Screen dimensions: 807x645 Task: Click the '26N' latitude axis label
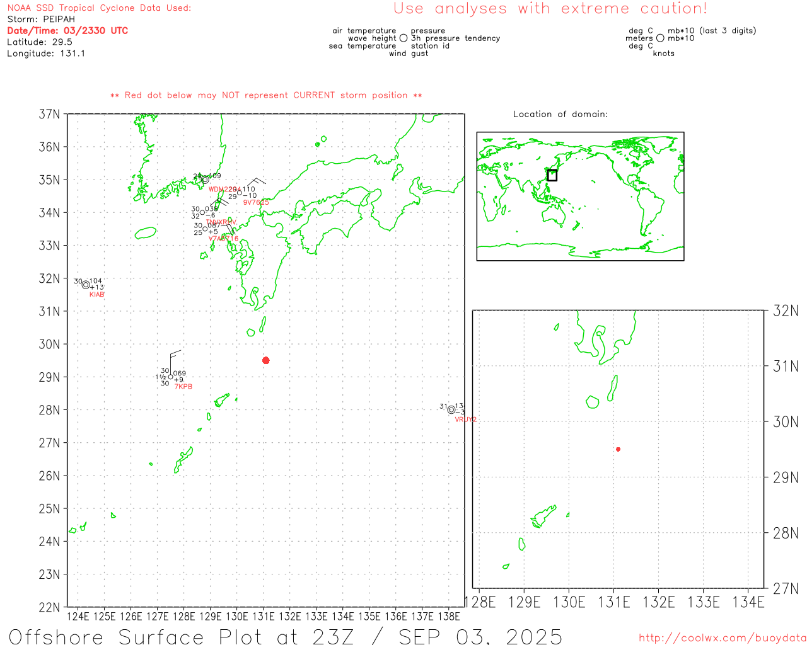click(50, 476)
